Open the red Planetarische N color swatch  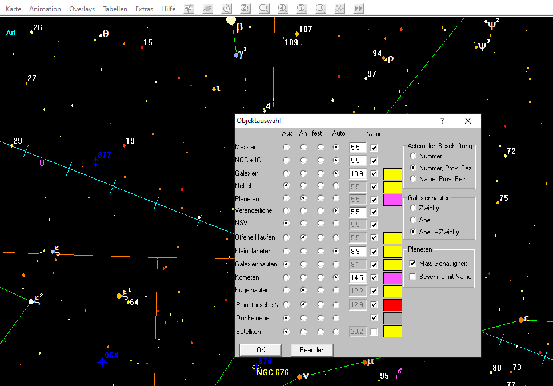click(392, 305)
